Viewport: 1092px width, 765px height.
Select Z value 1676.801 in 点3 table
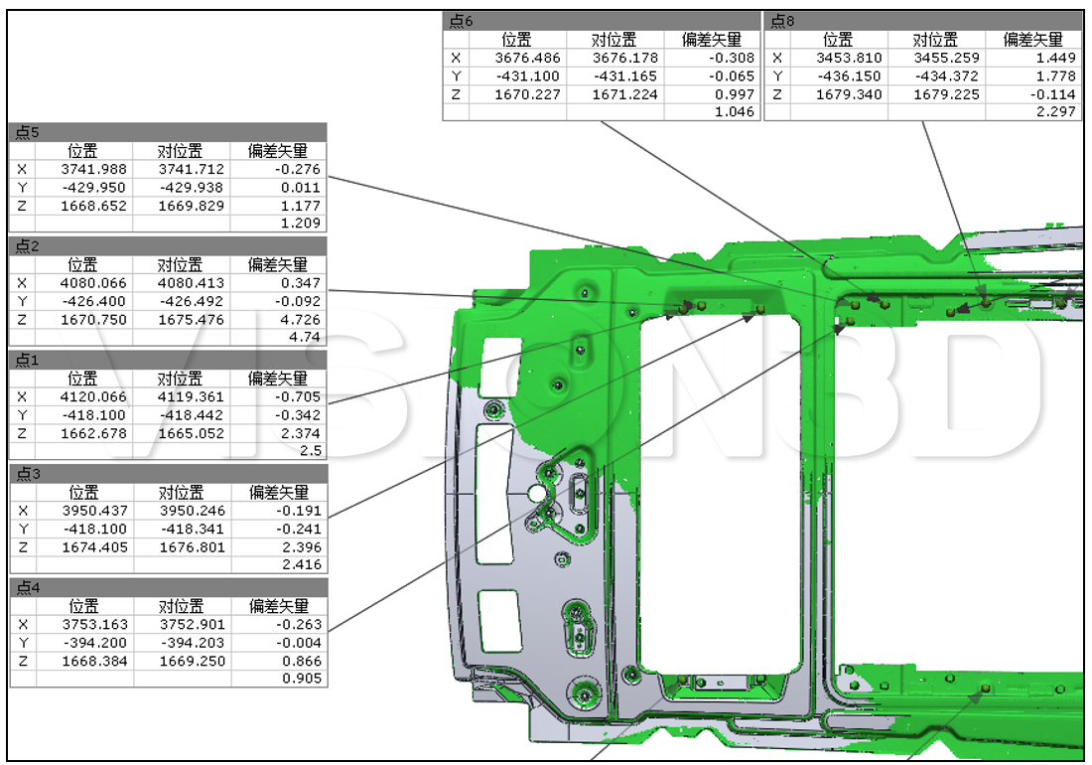[x=193, y=547]
